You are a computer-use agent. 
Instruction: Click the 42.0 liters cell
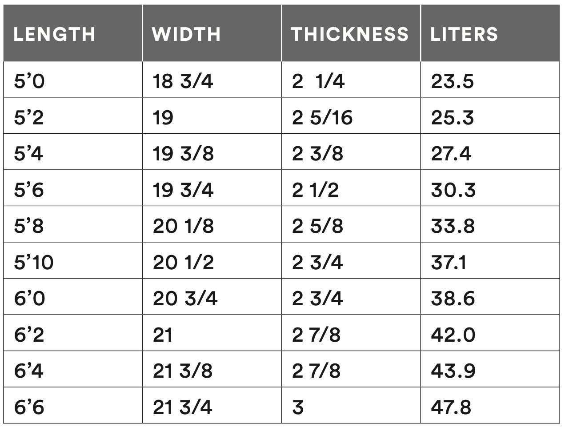(490, 333)
